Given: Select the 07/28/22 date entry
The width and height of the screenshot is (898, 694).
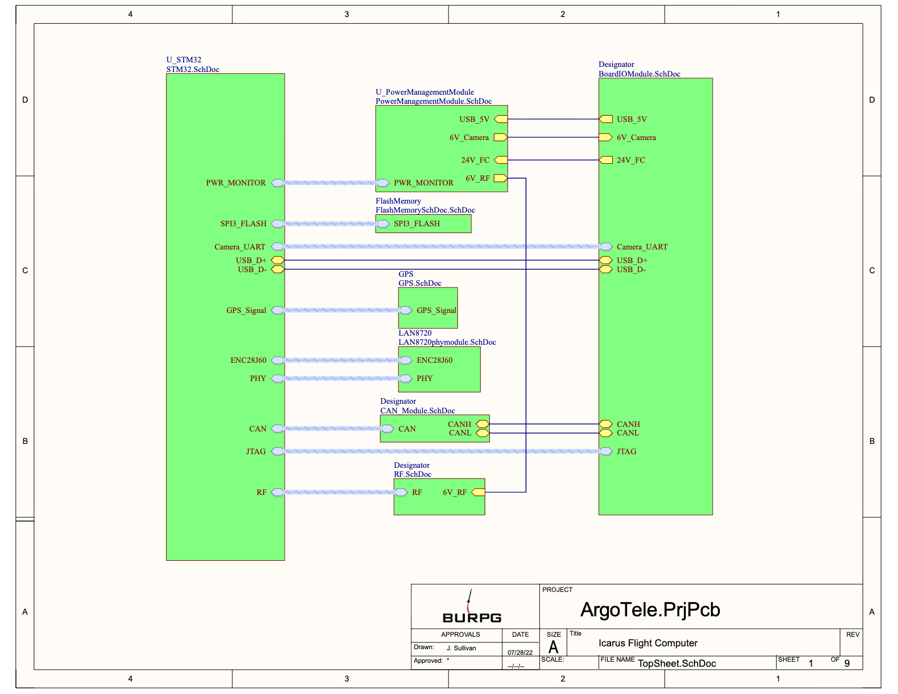Looking at the screenshot, I should pyautogui.click(x=520, y=653).
